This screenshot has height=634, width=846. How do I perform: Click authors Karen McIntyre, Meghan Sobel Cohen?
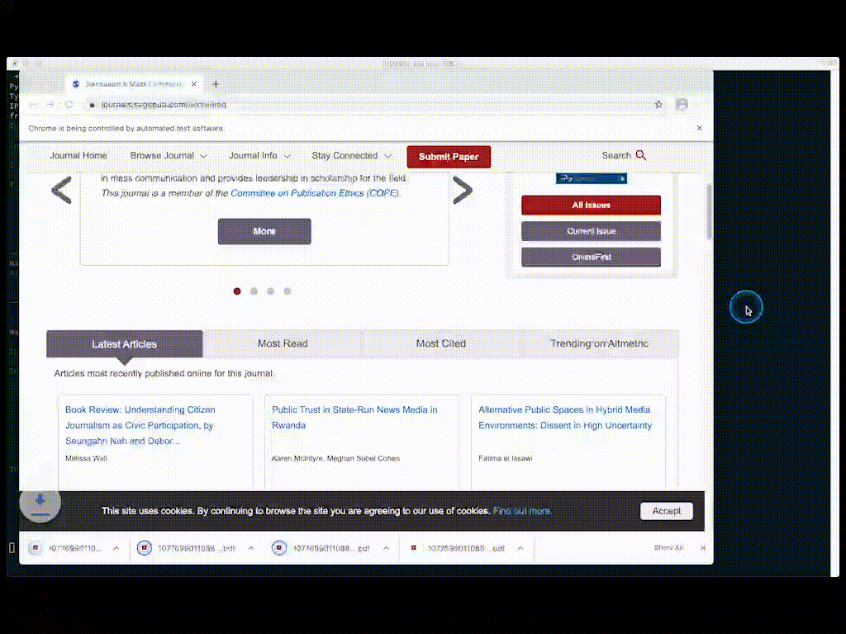click(x=335, y=458)
